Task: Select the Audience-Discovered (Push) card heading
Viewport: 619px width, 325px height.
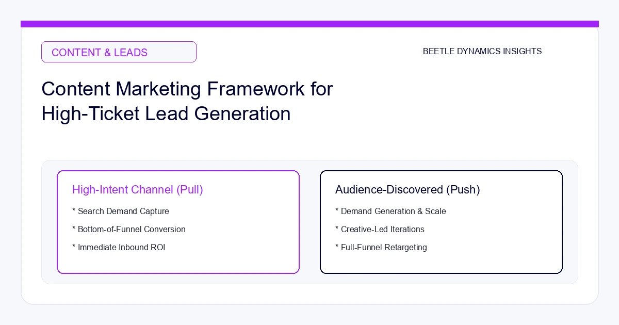Action: (x=408, y=190)
